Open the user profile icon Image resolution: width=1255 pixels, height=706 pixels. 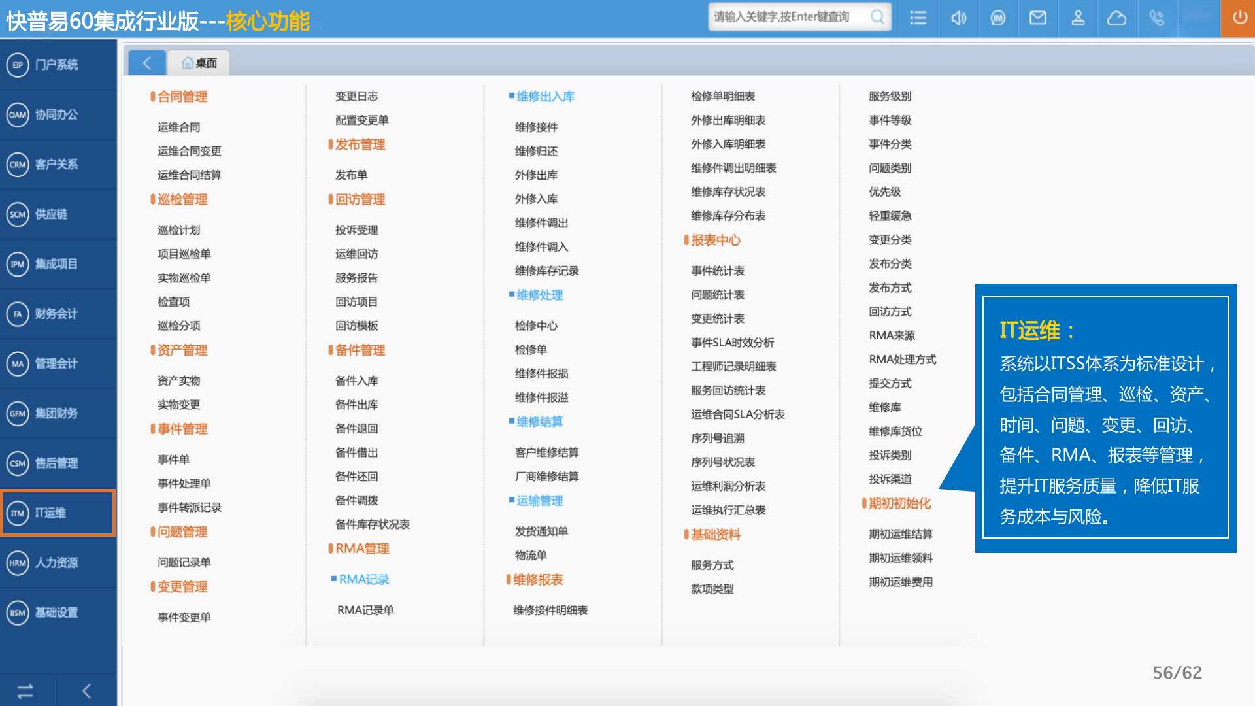click(x=1078, y=18)
